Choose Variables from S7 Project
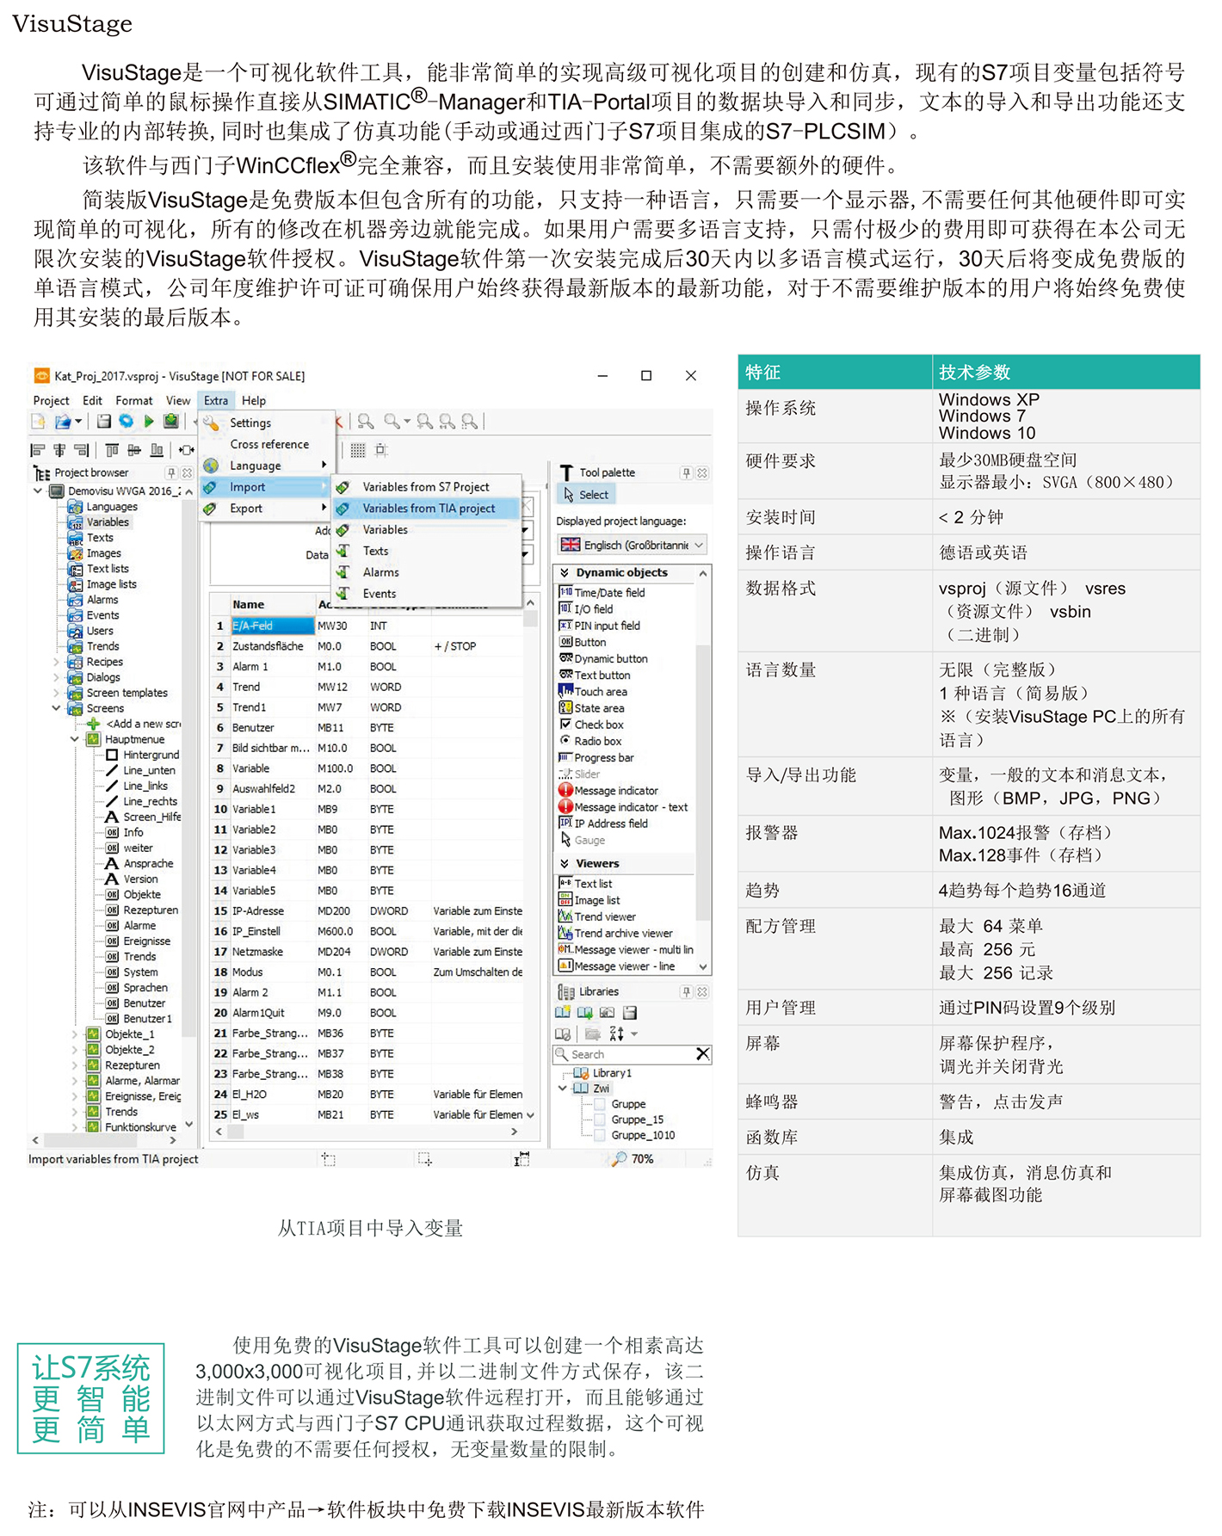The height and width of the screenshot is (1536, 1222). tap(425, 487)
